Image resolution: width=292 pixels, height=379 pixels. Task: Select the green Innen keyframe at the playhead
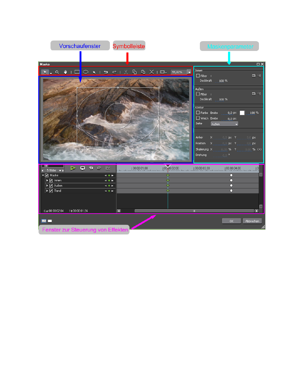168,180
